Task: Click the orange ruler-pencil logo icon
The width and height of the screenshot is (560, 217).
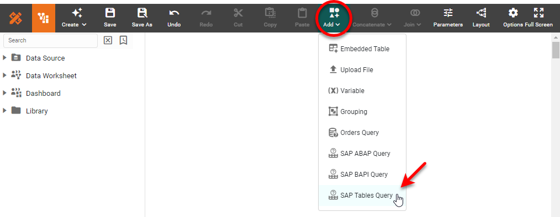Action: coord(15,18)
